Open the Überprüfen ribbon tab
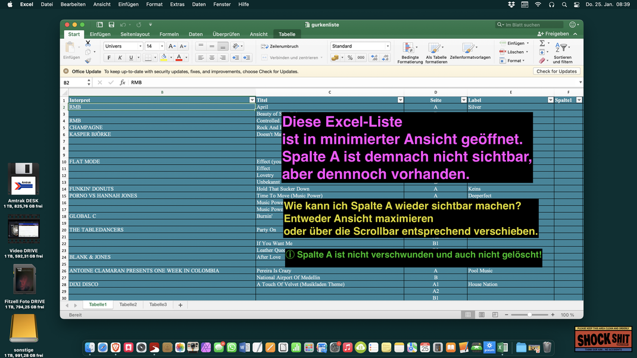 [x=226, y=34]
